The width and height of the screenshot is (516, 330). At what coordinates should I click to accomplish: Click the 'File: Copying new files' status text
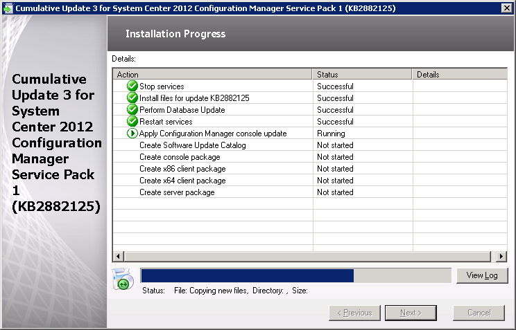[211, 291]
